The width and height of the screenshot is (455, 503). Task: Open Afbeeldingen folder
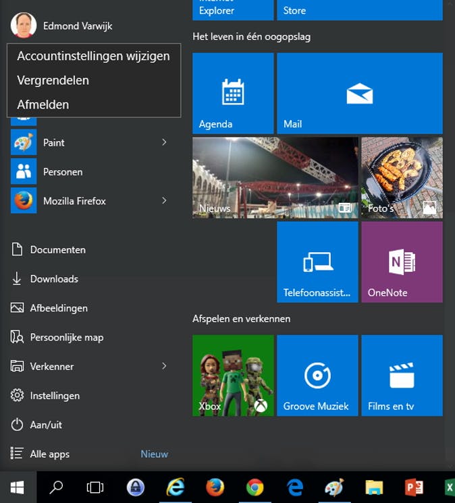coord(49,308)
